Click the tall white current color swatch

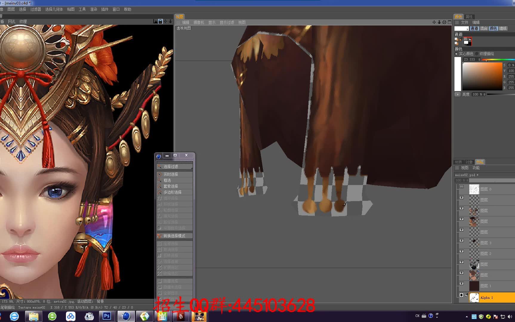[457, 74]
